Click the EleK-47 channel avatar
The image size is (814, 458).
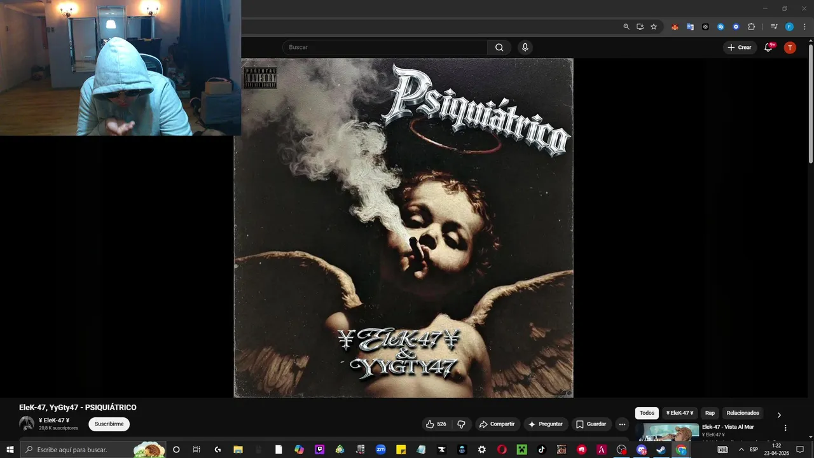tap(27, 424)
